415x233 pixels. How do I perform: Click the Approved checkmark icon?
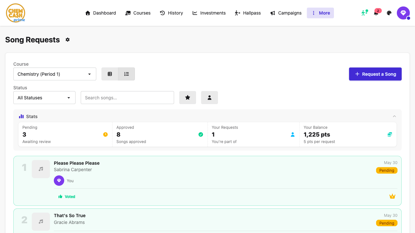click(201, 135)
